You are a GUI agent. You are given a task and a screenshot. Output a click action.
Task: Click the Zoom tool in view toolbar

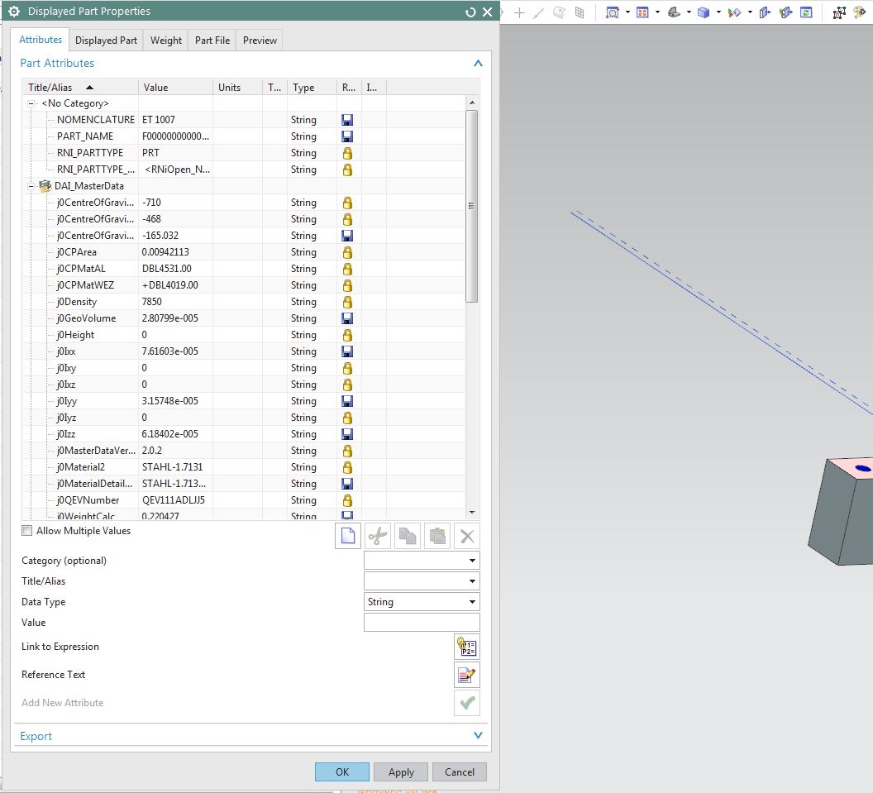[x=613, y=12]
